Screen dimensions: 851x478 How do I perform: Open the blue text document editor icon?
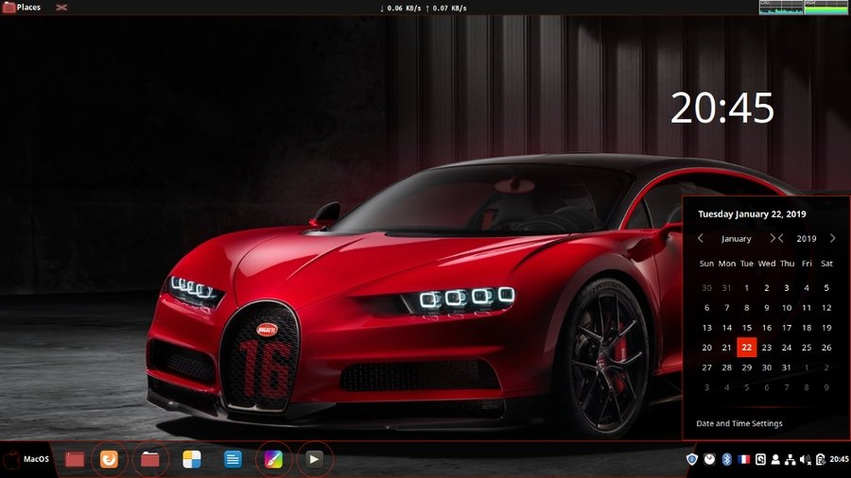click(x=234, y=459)
